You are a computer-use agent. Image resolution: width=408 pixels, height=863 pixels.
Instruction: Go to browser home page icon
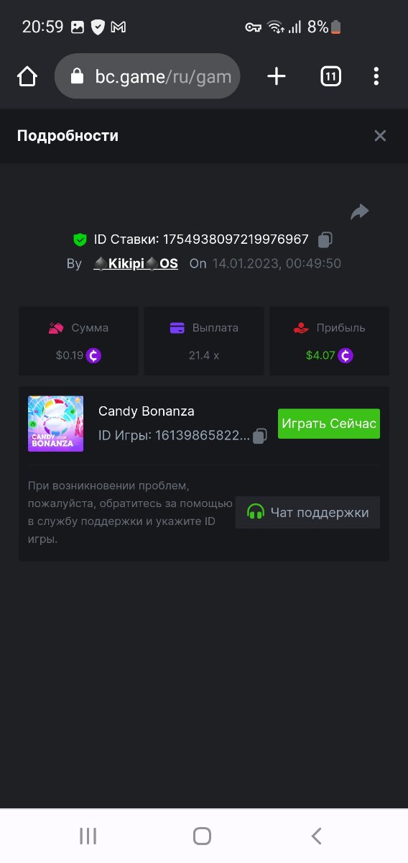point(27,76)
